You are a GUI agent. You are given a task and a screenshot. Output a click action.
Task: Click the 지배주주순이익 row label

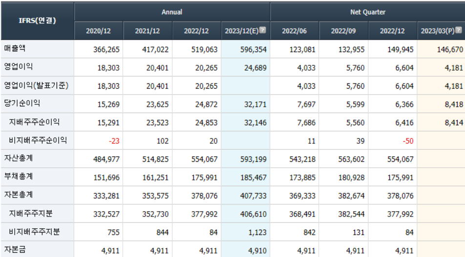point(34,122)
